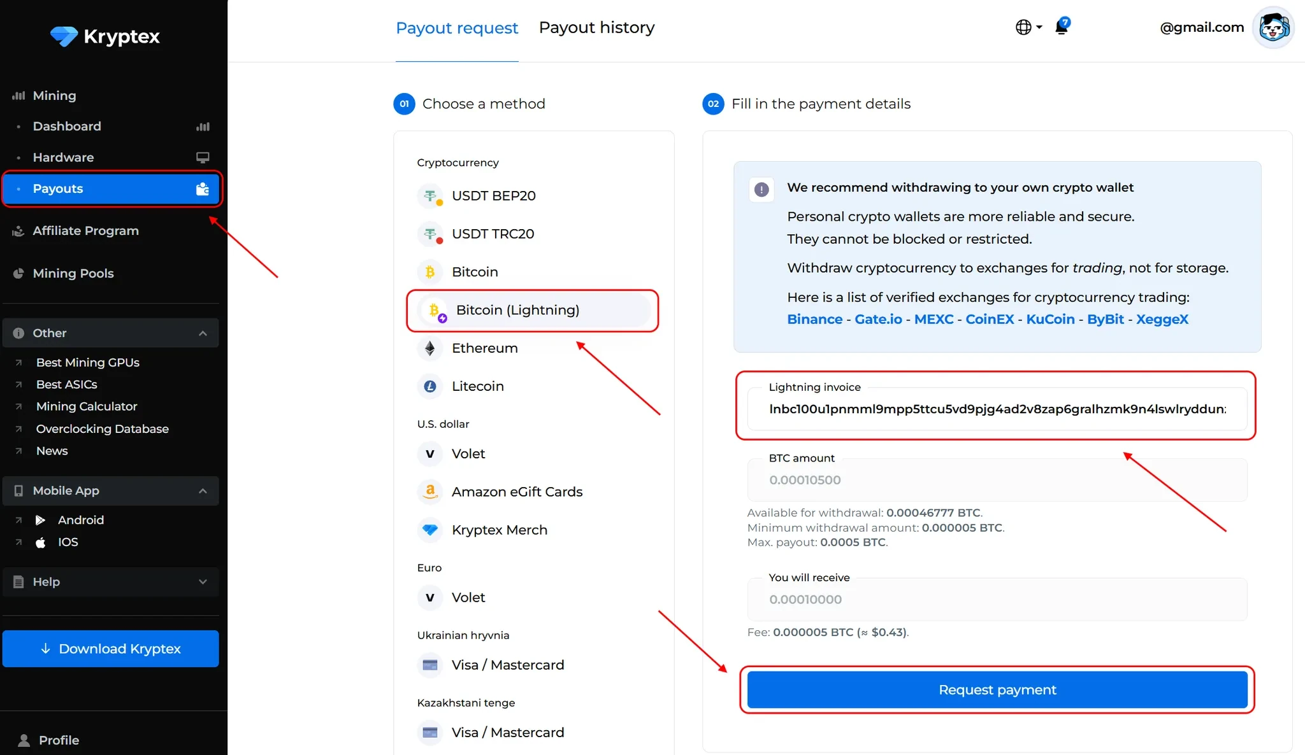Open the Affiliate Program menu item
This screenshot has height=755, width=1305.
(x=85, y=230)
